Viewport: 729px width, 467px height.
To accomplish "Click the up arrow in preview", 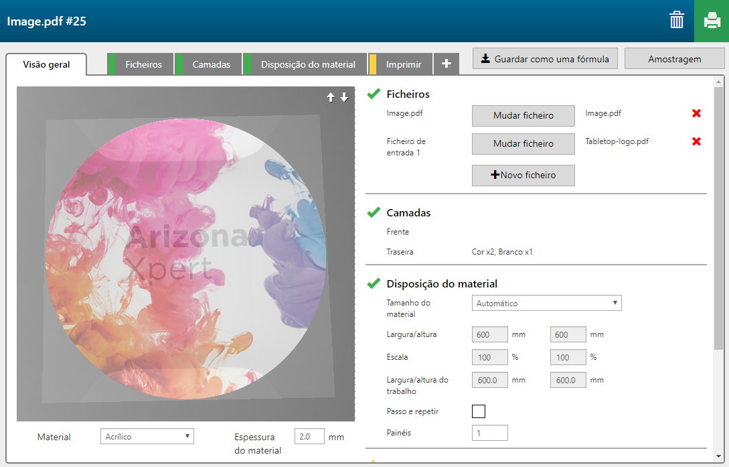I will click(x=331, y=97).
